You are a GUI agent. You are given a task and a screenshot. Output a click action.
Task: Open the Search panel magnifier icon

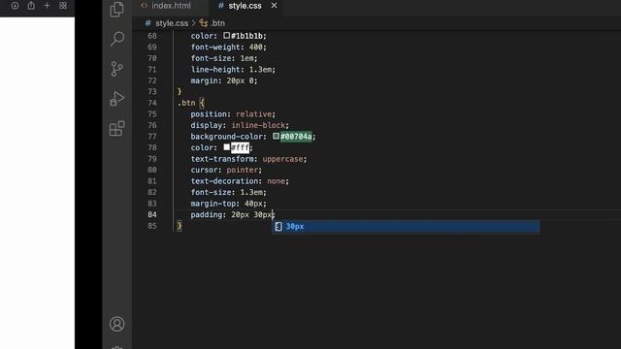click(116, 39)
